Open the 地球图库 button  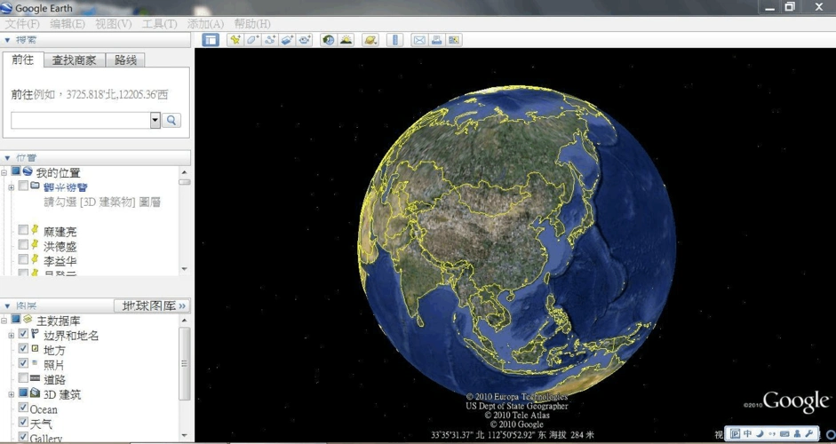coord(152,306)
